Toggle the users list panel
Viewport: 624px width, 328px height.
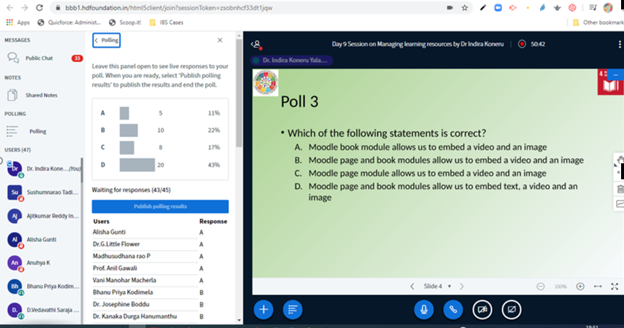tap(257, 44)
